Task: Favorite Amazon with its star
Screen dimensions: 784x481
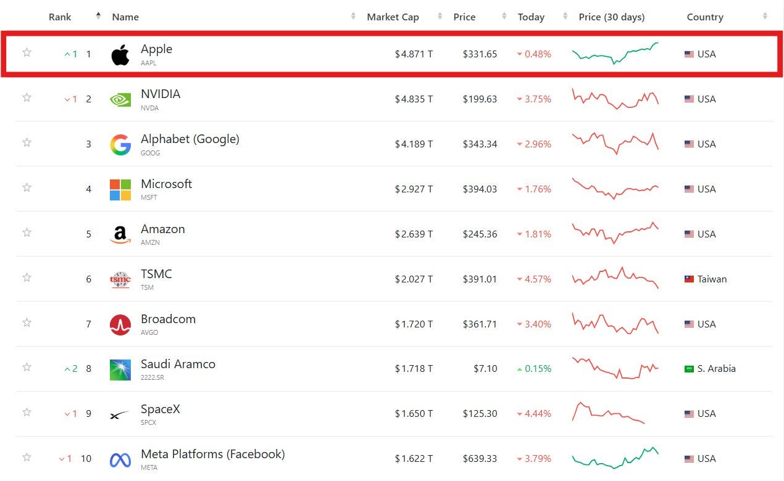Action: (x=27, y=232)
